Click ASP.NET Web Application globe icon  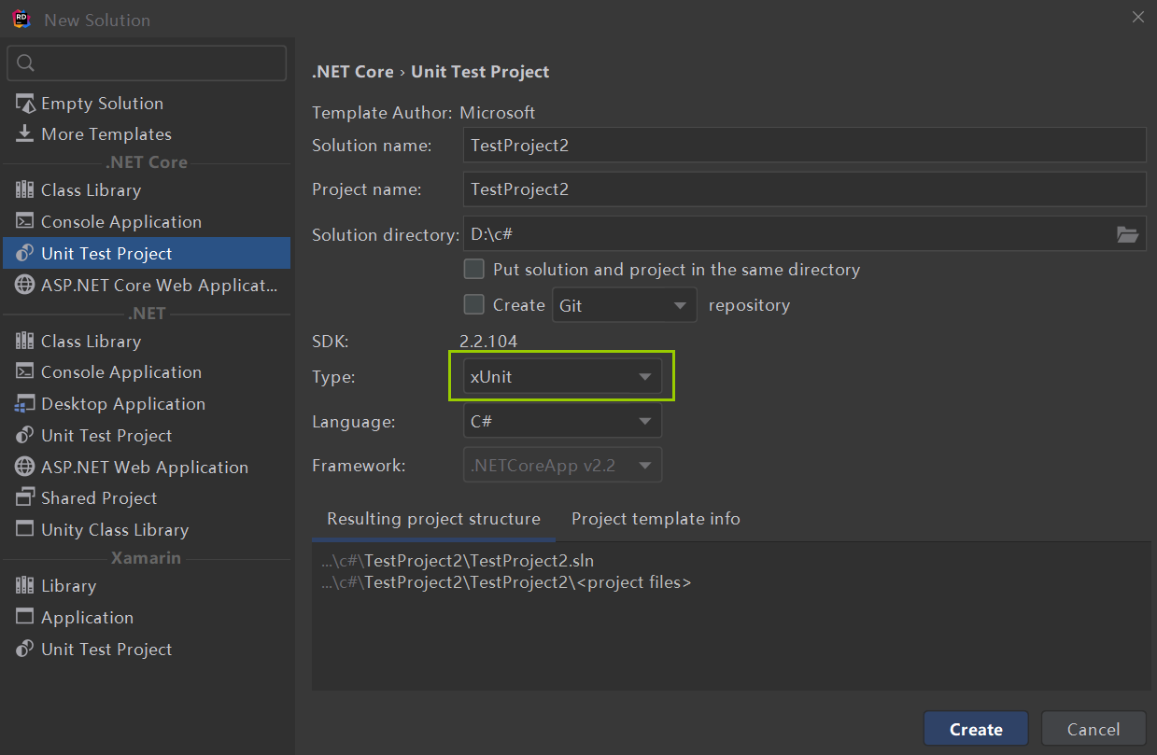click(x=25, y=468)
